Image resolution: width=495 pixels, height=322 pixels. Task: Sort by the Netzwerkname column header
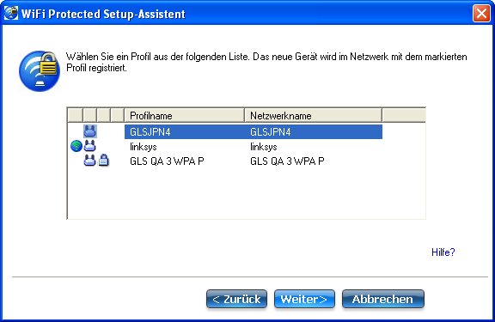[x=313, y=115]
